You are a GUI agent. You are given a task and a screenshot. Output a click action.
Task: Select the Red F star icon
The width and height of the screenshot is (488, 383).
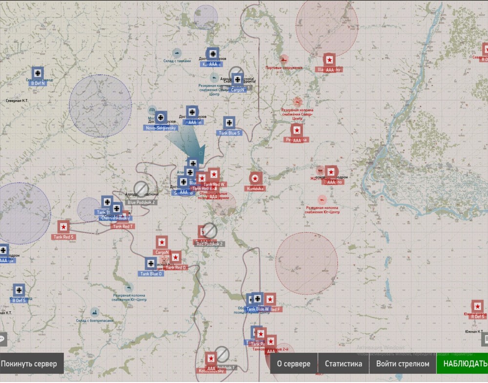270,299
